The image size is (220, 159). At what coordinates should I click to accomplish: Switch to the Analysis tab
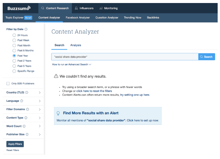76,45
